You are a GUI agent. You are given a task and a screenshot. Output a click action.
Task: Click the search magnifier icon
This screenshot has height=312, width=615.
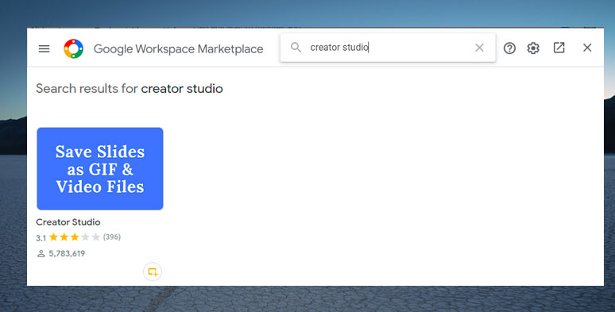[296, 48]
